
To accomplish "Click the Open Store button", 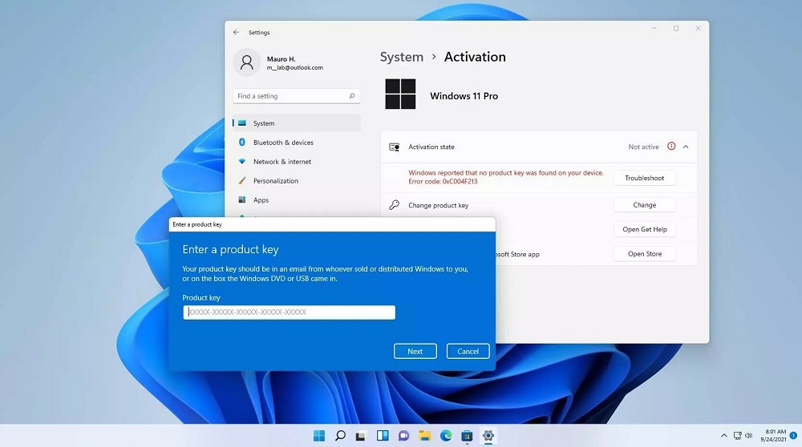I will (645, 254).
